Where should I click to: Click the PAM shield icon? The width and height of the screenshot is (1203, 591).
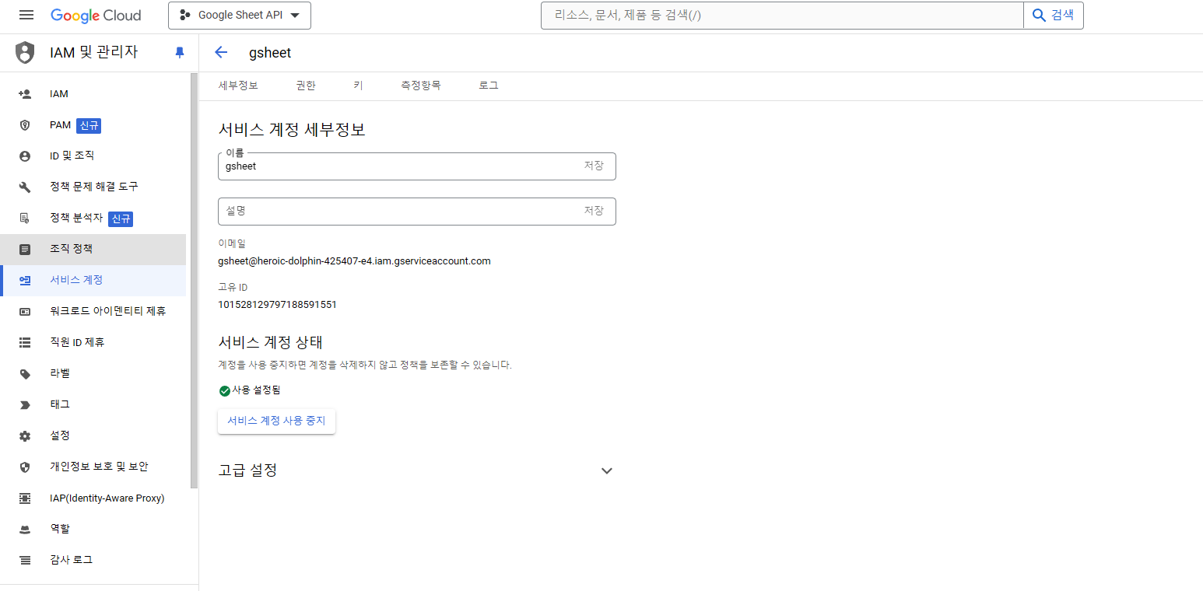(25, 125)
